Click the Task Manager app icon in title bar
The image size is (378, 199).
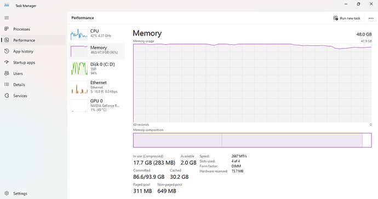click(7, 5)
